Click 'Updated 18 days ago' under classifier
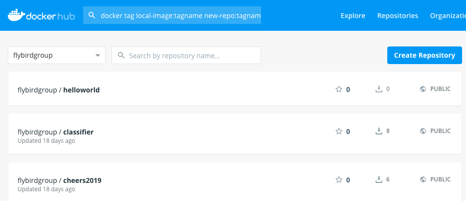The width and height of the screenshot is (466, 201). coord(46,141)
